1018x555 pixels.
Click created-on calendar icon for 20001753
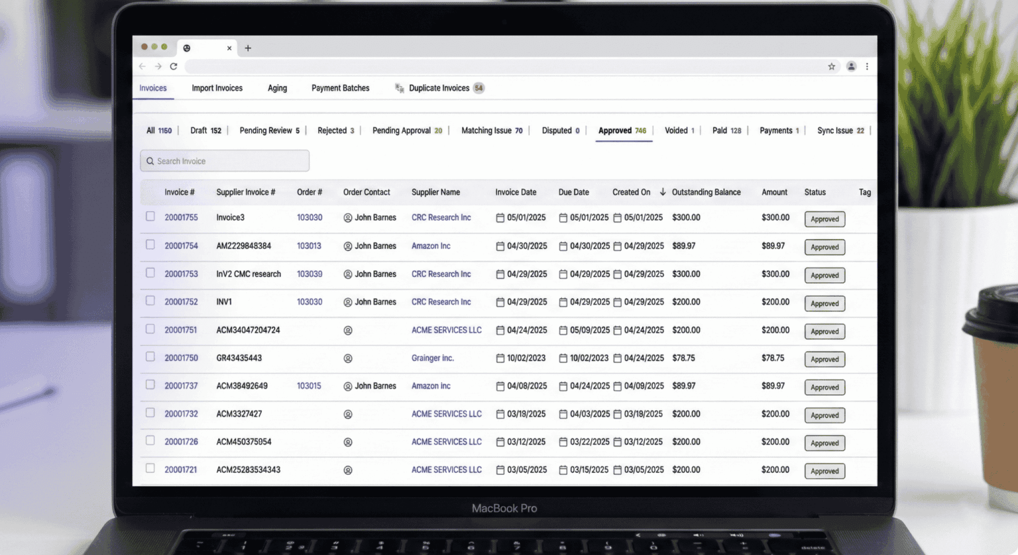tap(617, 274)
